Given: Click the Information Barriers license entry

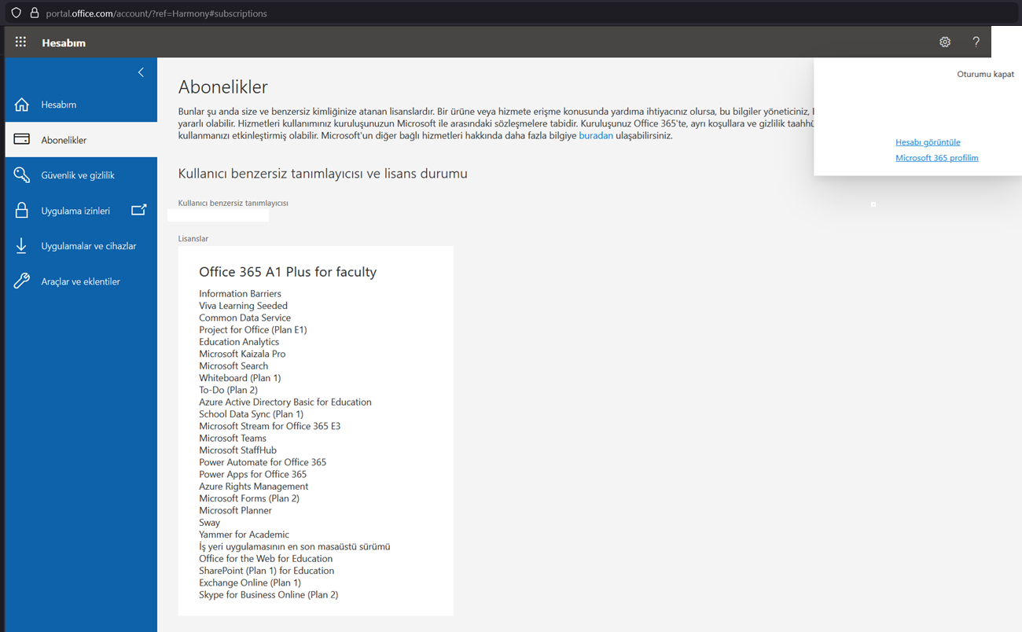Looking at the screenshot, I should [x=240, y=294].
